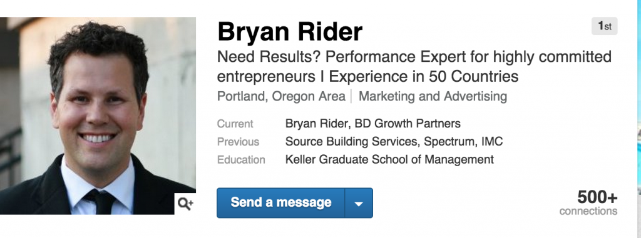Image resolution: width=641 pixels, height=238 pixels.
Task: Click the Send a message button
Action: pyautogui.click(x=281, y=203)
